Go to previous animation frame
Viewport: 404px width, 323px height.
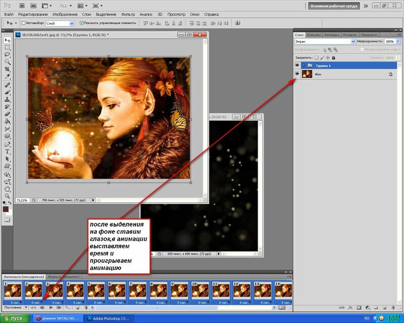(x=42, y=307)
